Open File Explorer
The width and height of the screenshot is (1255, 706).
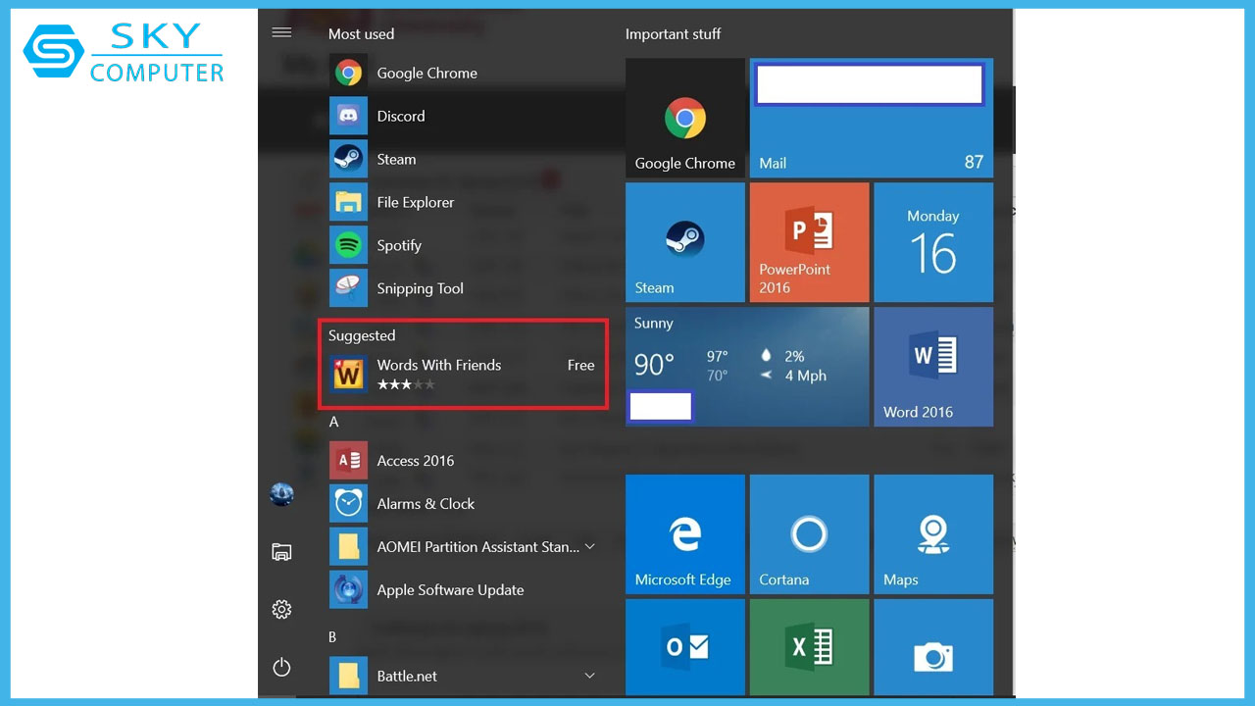point(415,202)
